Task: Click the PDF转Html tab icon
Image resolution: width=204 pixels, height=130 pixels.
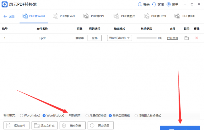Action: point(147,16)
